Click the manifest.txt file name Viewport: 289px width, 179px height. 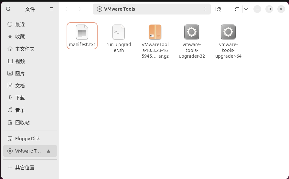coord(82,45)
